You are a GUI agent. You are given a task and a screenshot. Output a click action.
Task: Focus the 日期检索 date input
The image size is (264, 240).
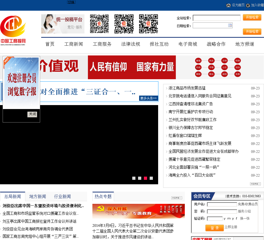(x=213, y=25)
